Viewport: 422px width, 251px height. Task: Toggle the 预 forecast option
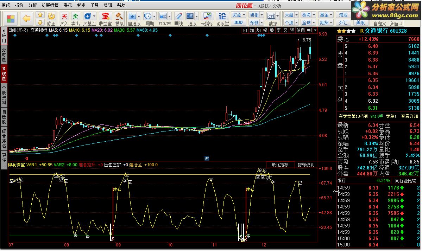pos(292,30)
